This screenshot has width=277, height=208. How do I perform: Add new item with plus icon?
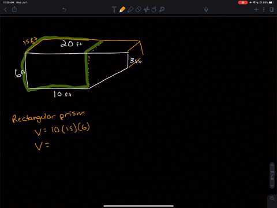256,9
